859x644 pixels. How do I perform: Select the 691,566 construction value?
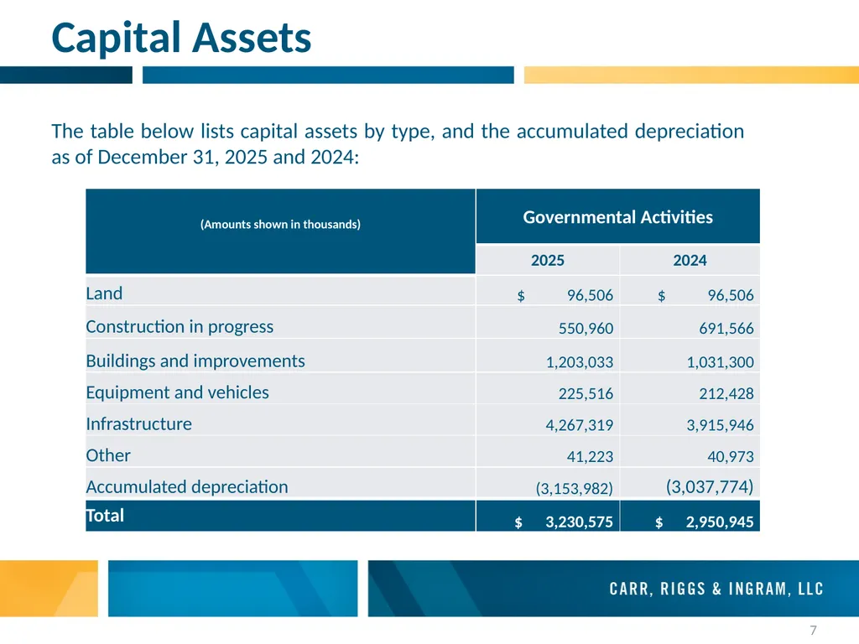click(x=726, y=329)
